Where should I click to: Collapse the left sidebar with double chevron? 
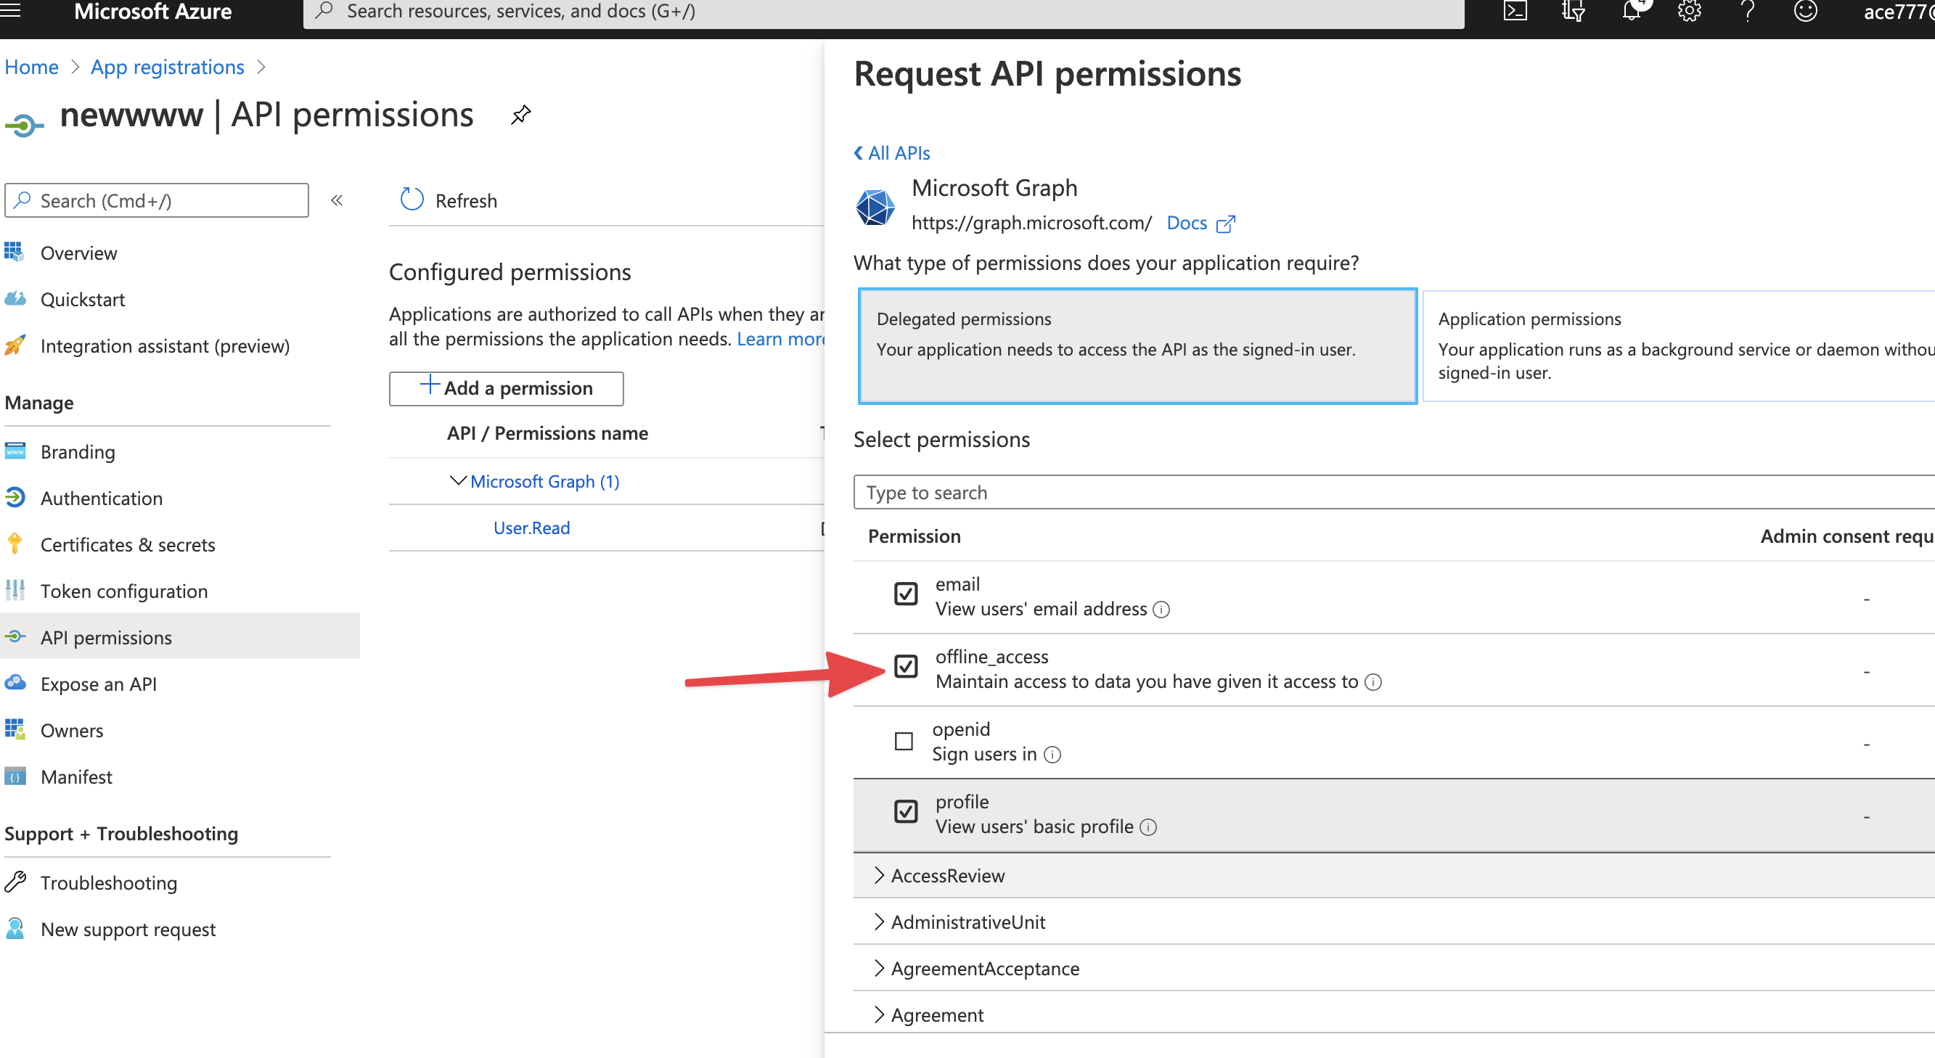pos(337,200)
